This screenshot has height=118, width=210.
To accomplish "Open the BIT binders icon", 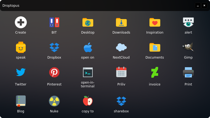I will [x=54, y=22].
